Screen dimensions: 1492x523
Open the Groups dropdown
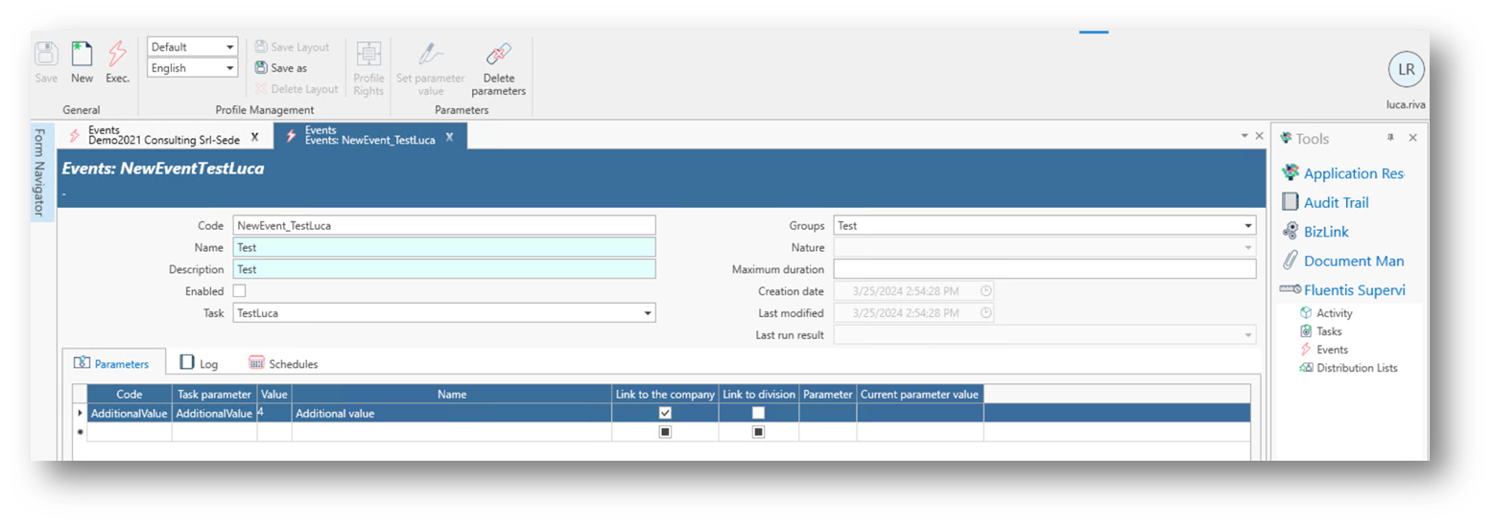[x=1247, y=226]
